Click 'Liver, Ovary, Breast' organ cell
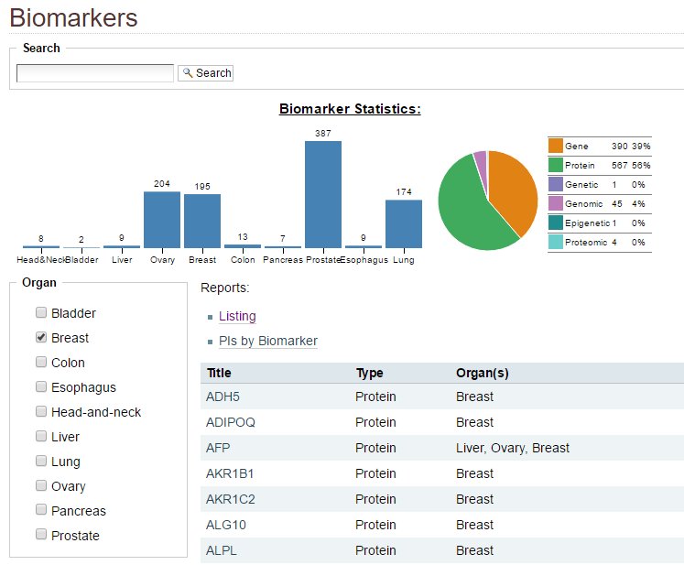Viewport: 684px width, 565px height. (x=513, y=448)
